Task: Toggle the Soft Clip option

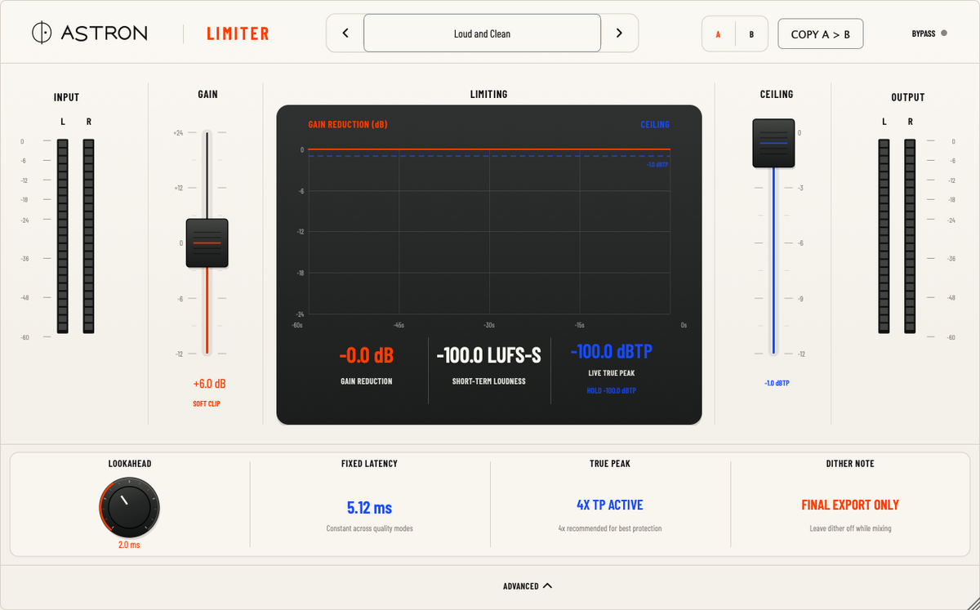Action: click(207, 403)
